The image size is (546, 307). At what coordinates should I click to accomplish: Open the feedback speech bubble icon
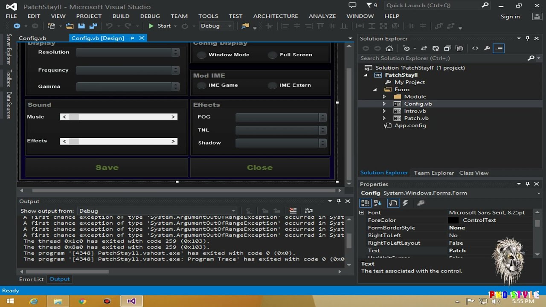352,6
